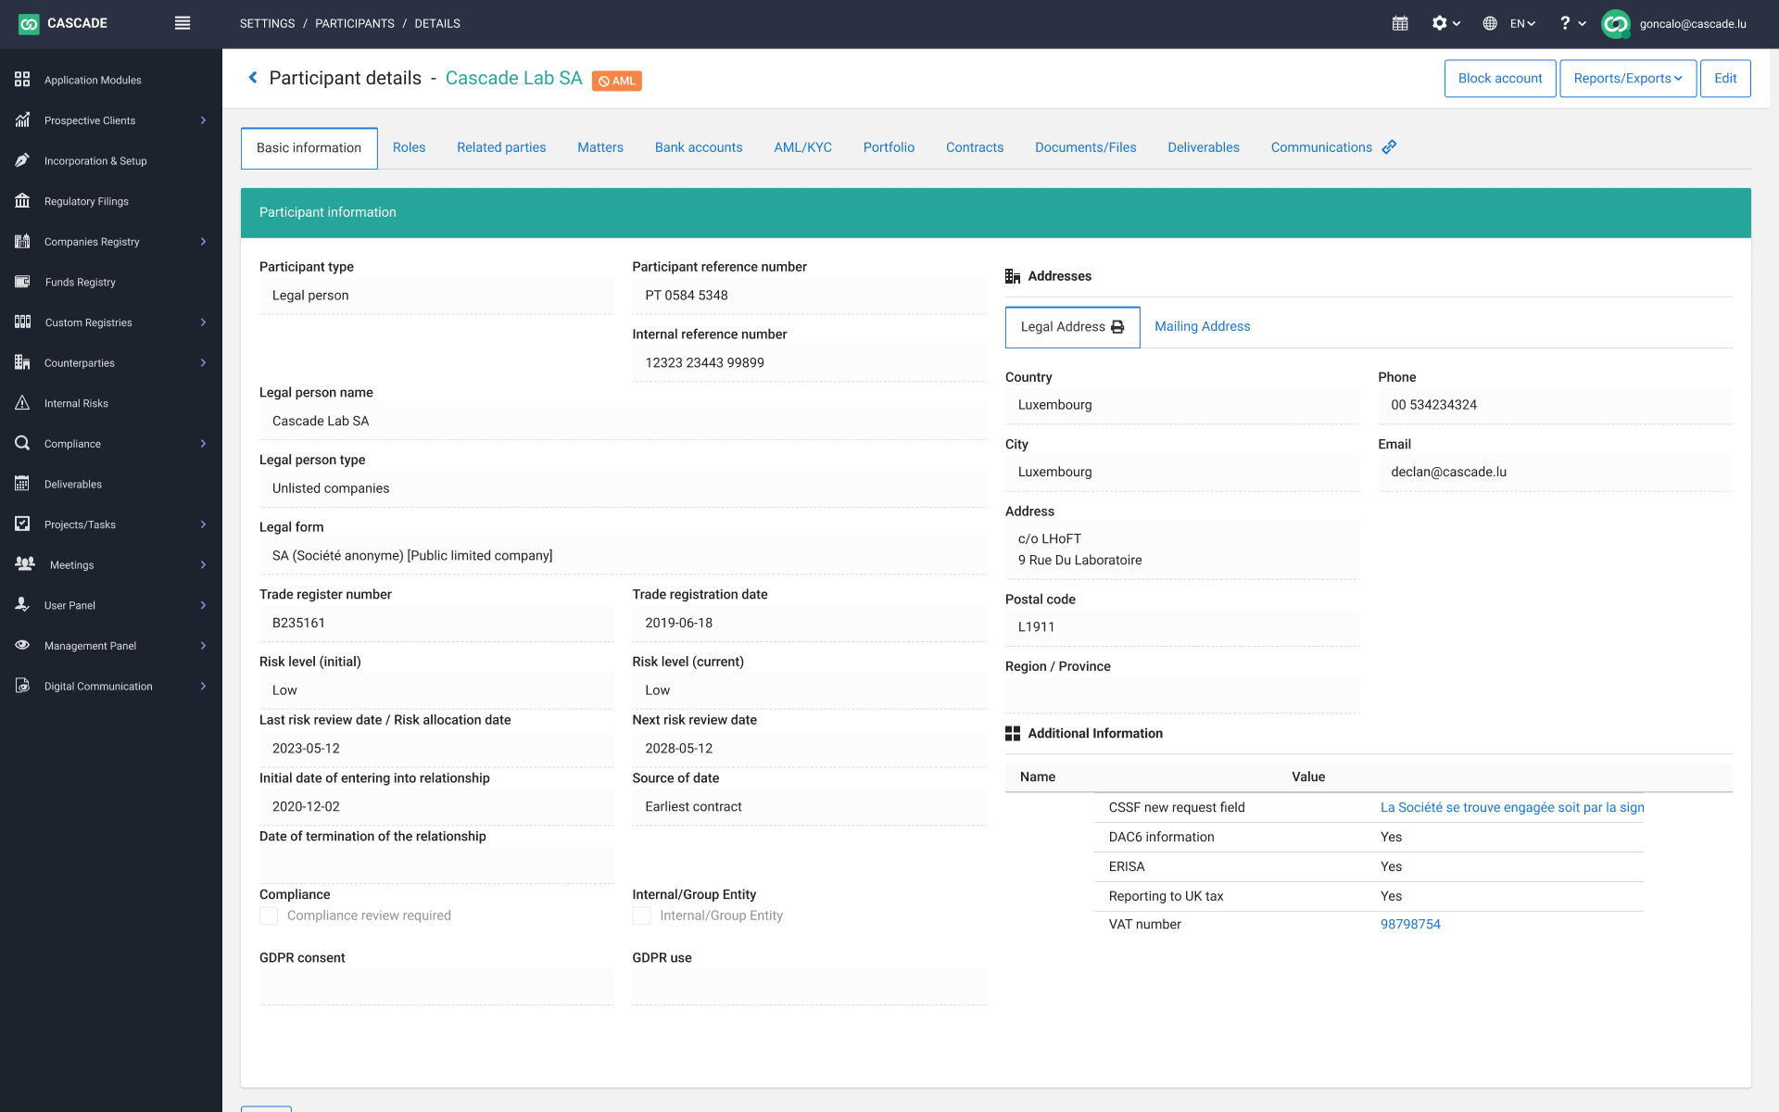The image size is (1779, 1112).
Task: Open the EN language dropdown
Action: pyautogui.click(x=1522, y=23)
